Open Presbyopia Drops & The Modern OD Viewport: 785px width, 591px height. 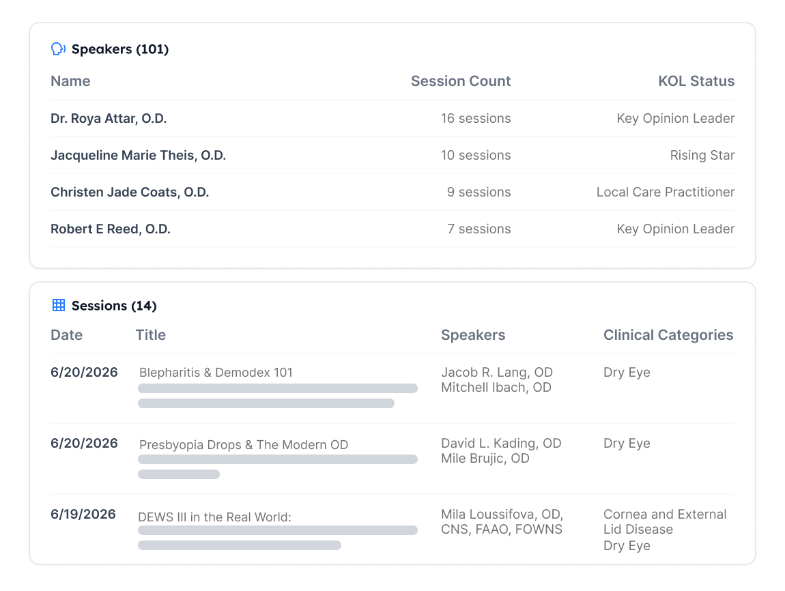pos(244,445)
